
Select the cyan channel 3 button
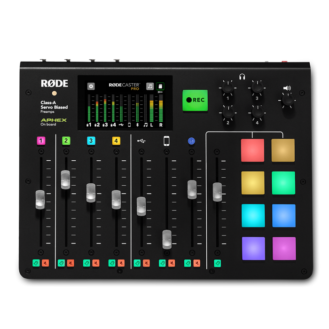(91, 141)
